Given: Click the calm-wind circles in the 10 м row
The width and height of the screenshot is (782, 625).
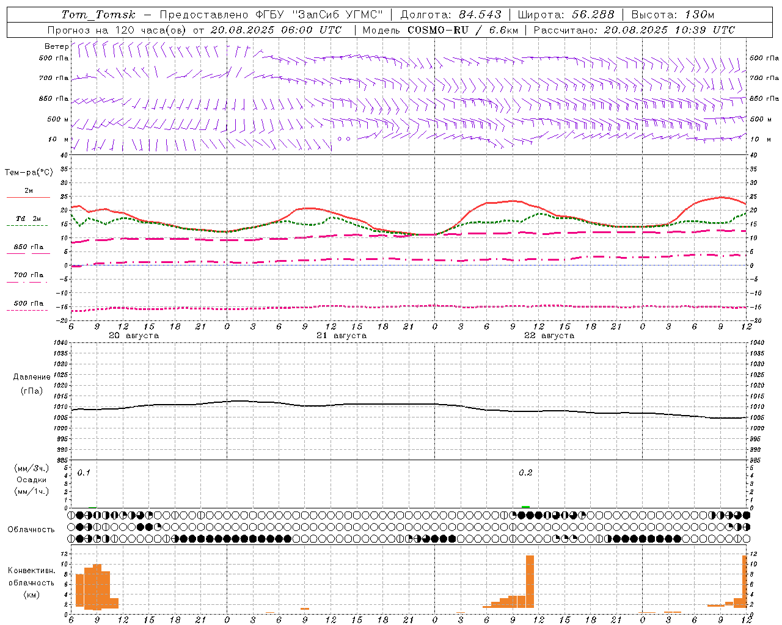Looking at the screenshot, I should pos(344,139).
